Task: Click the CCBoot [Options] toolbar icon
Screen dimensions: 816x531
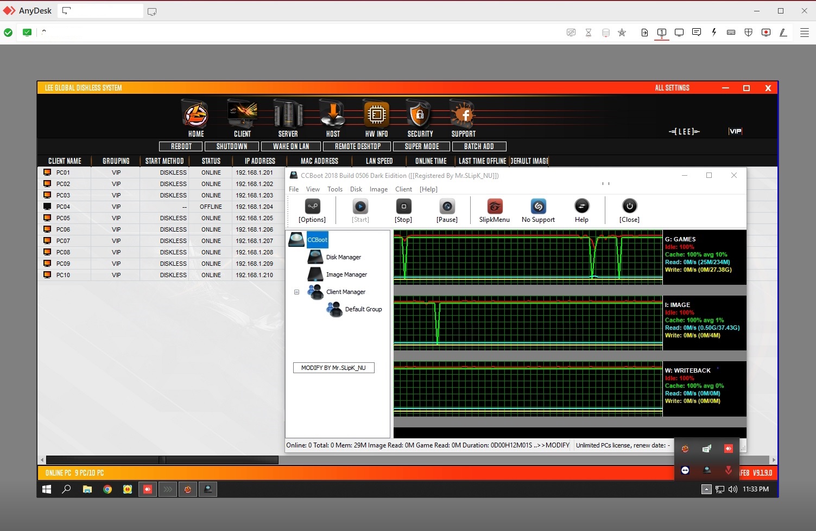Action: pyautogui.click(x=312, y=206)
